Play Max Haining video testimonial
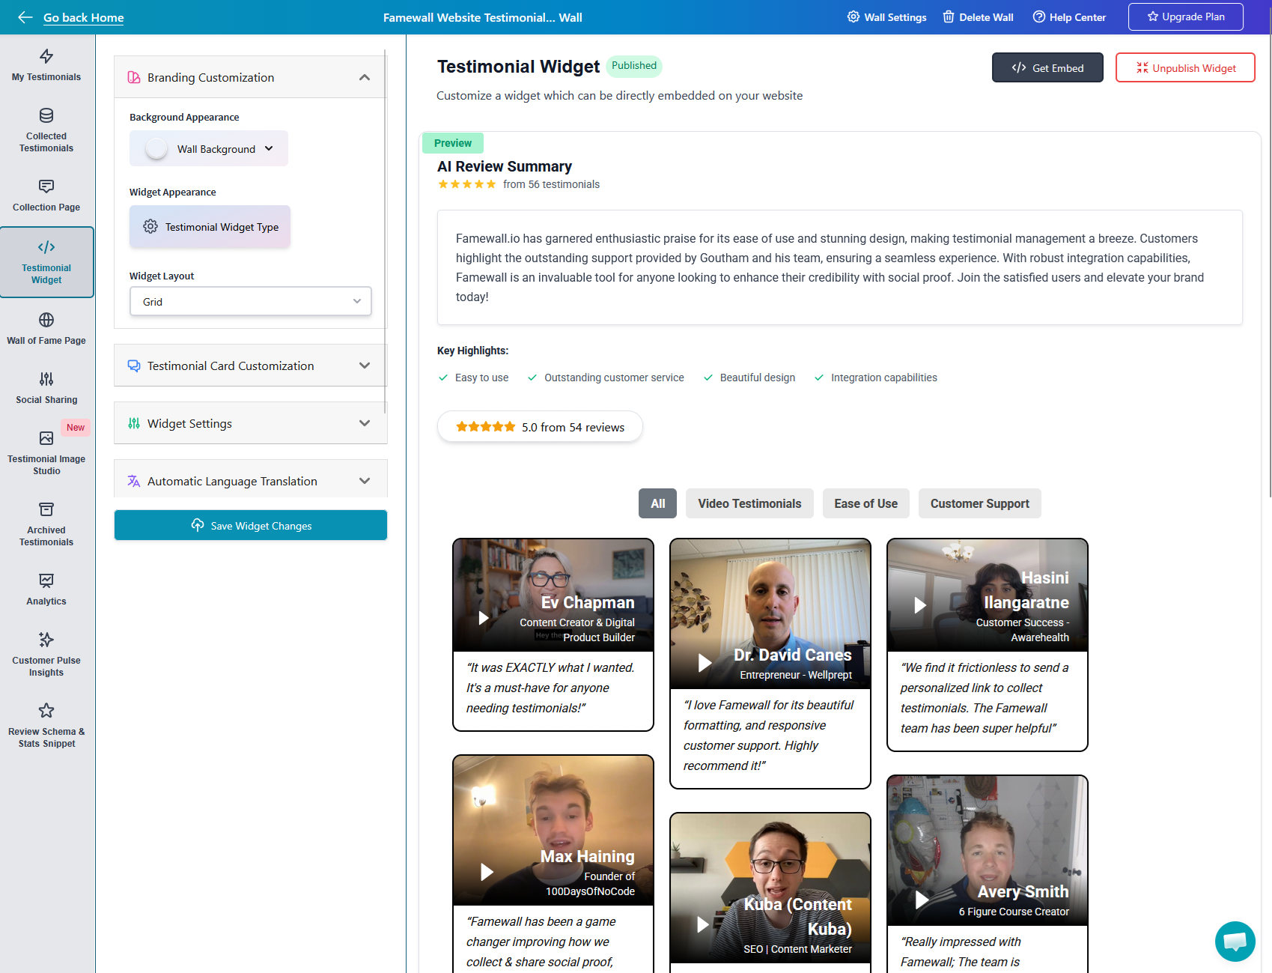1272x973 pixels. click(x=487, y=872)
